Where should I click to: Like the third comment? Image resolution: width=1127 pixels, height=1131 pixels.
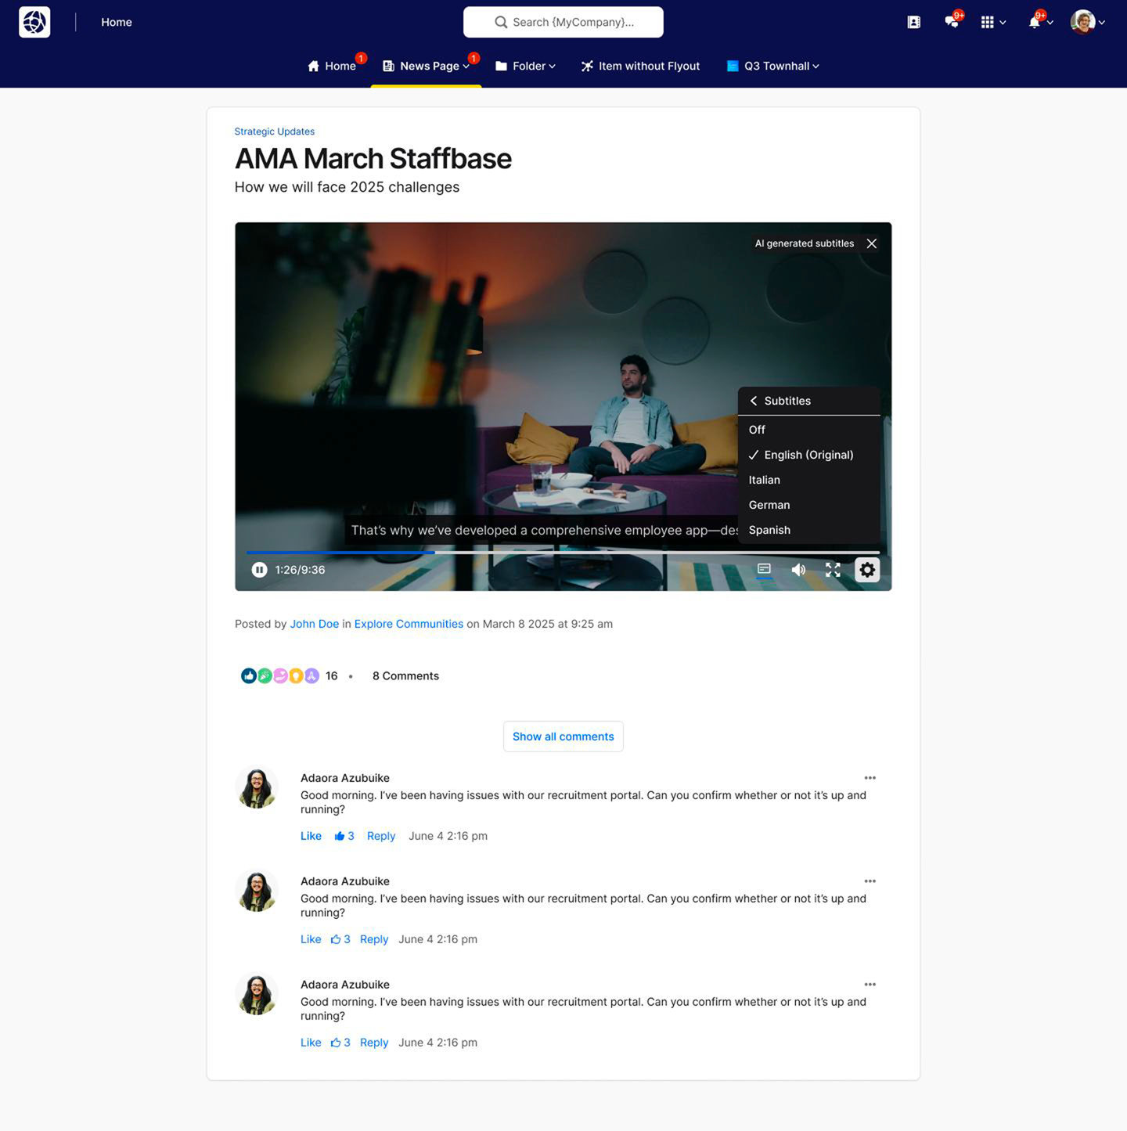[x=311, y=1043]
